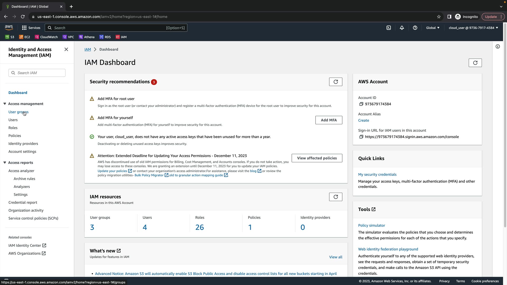
Task: Close the IAM navigation sidebar
Action: pyautogui.click(x=66, y=49)
